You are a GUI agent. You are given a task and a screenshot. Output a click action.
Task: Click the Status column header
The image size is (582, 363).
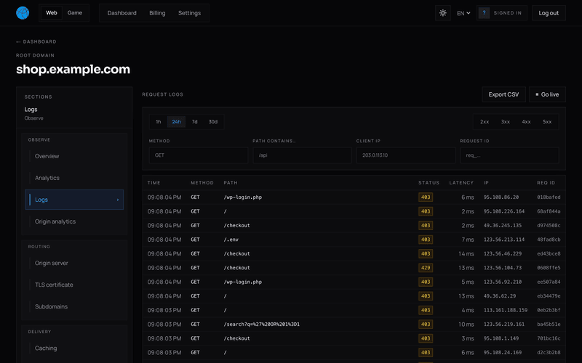point(428,183)
